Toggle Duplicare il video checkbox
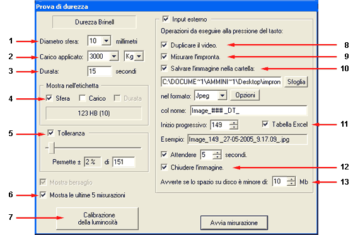The image size is (353, 235). (164, 45)
